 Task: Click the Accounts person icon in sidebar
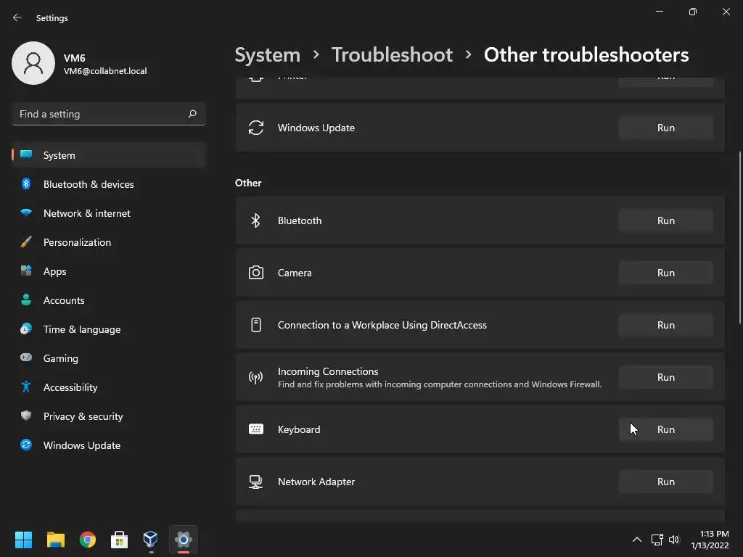coord(26,300)
